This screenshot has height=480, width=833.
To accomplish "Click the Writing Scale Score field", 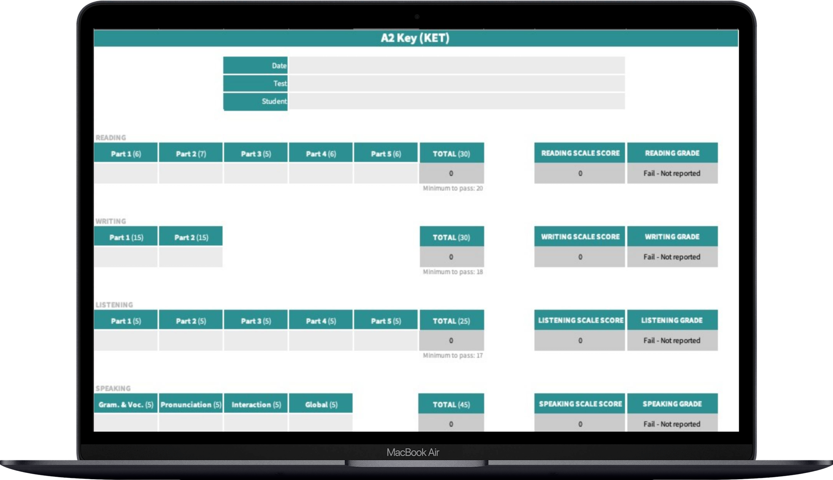I will [x=579, y=256].
